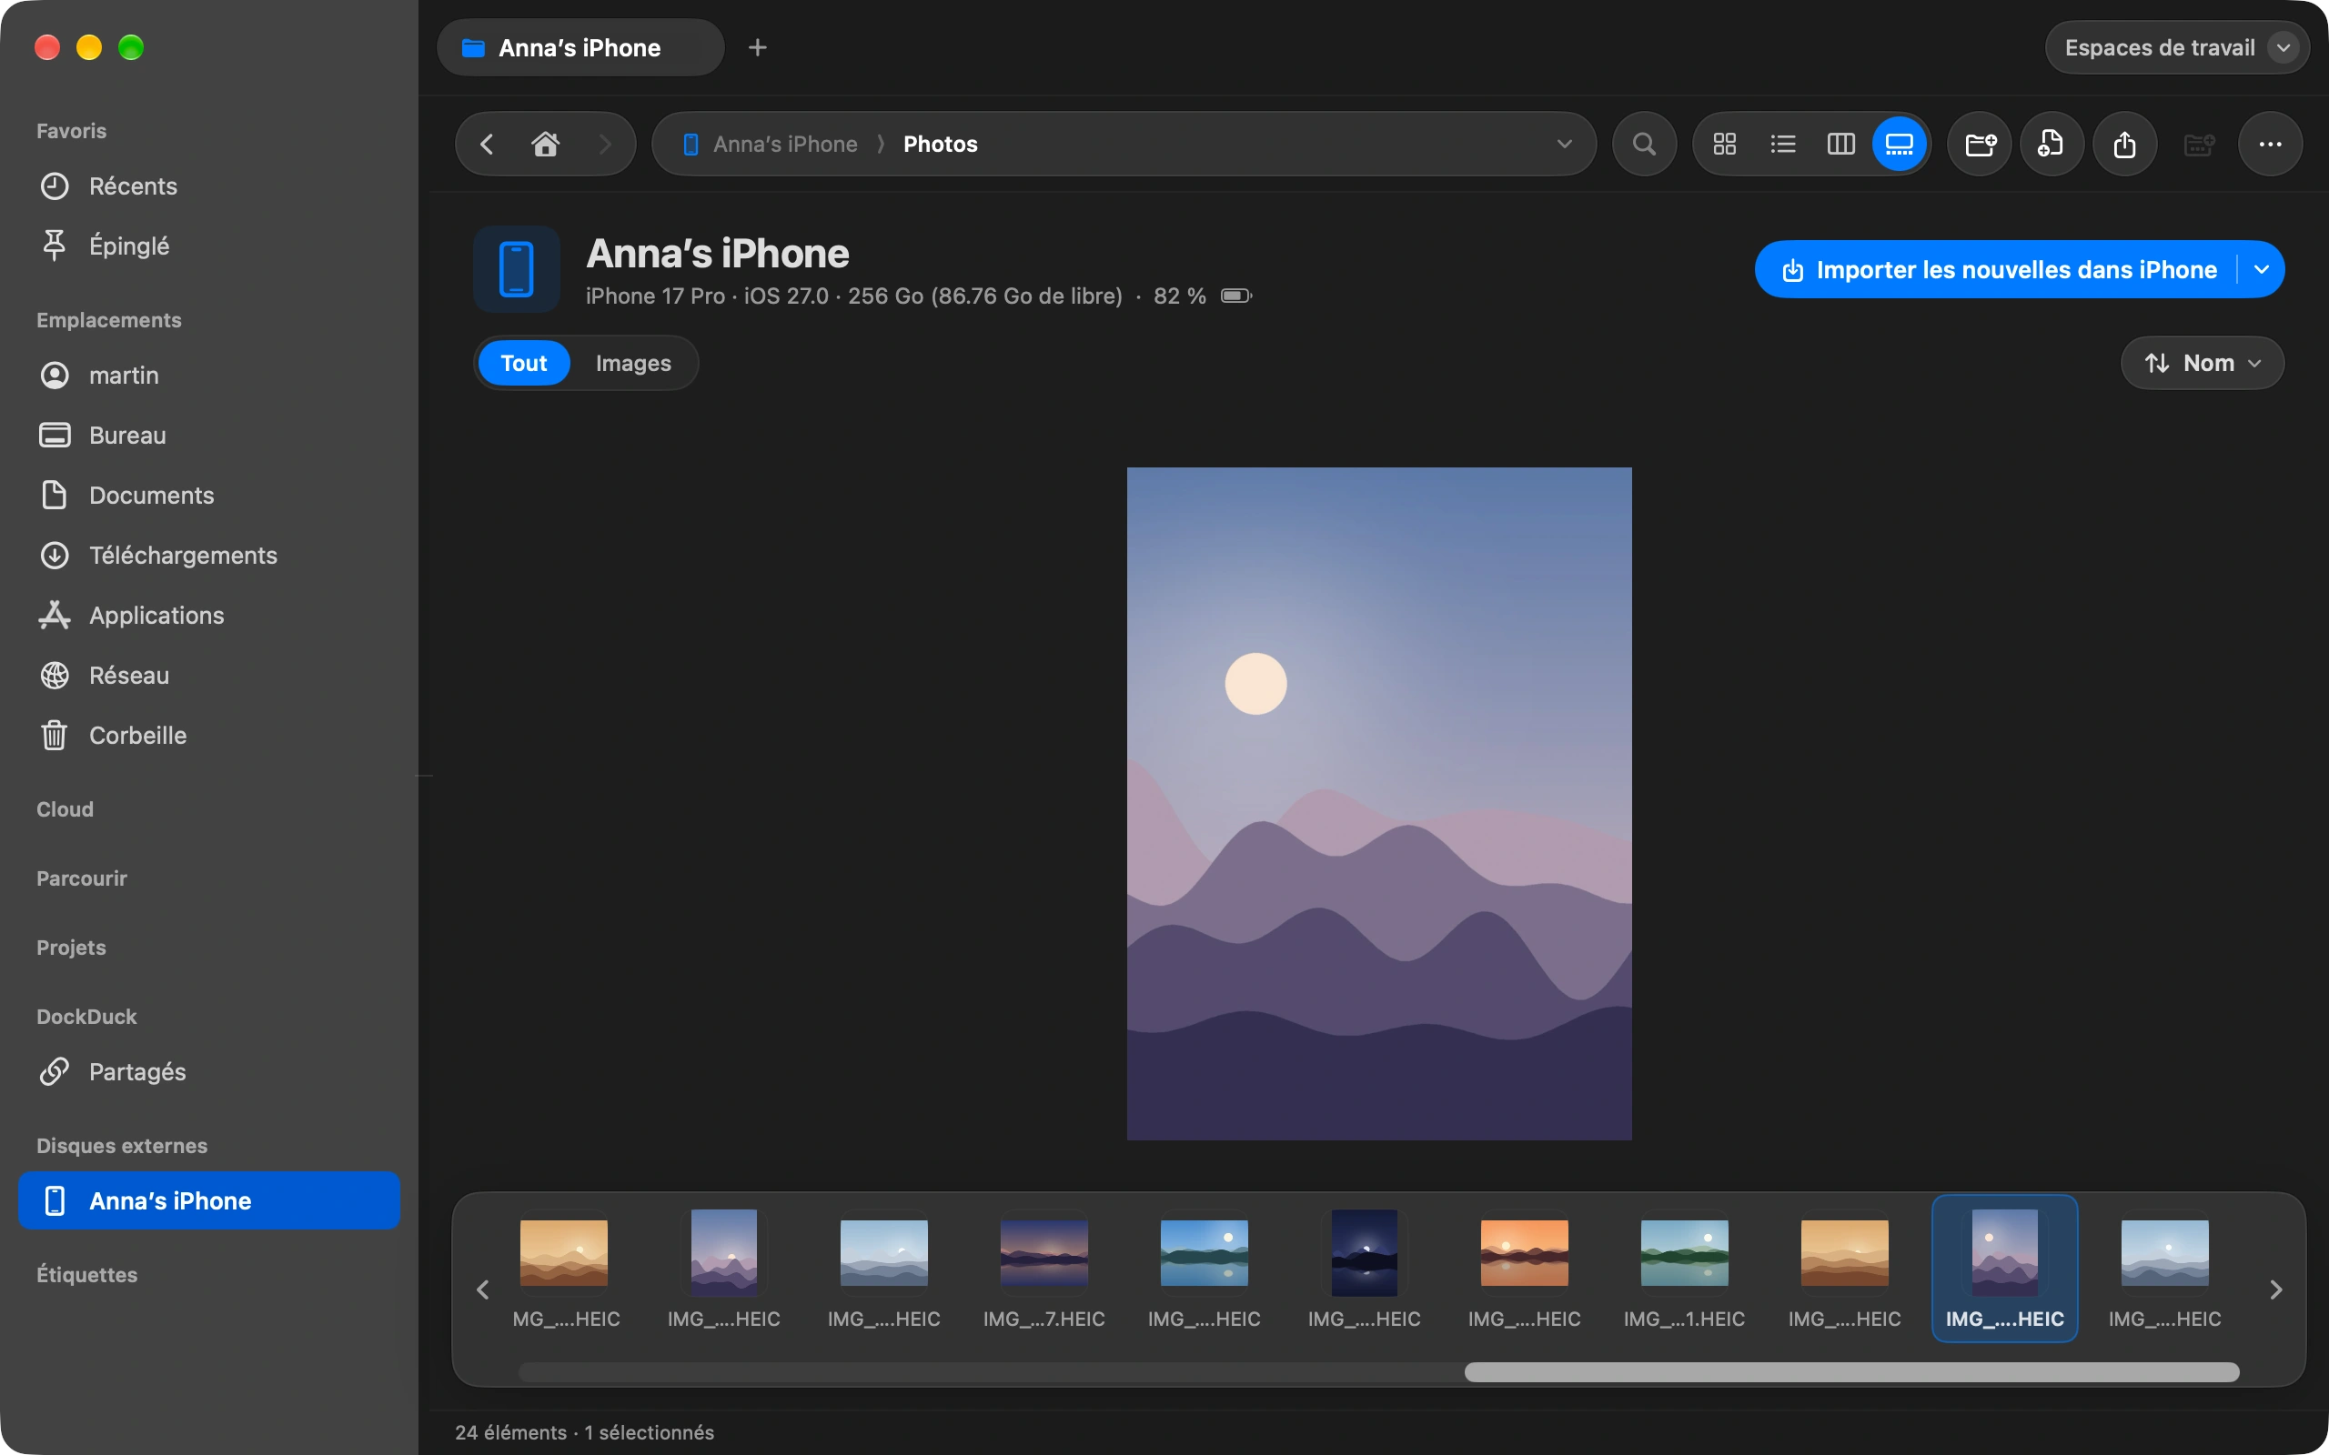This screenshot has height=1455, width=2329.
Task: Add a new tab with plus
Action: tap(758, 47)
